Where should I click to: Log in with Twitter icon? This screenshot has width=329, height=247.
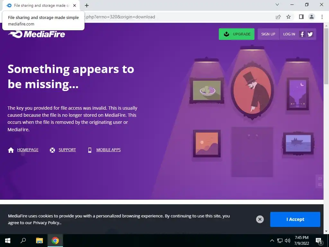click(310, 34)
